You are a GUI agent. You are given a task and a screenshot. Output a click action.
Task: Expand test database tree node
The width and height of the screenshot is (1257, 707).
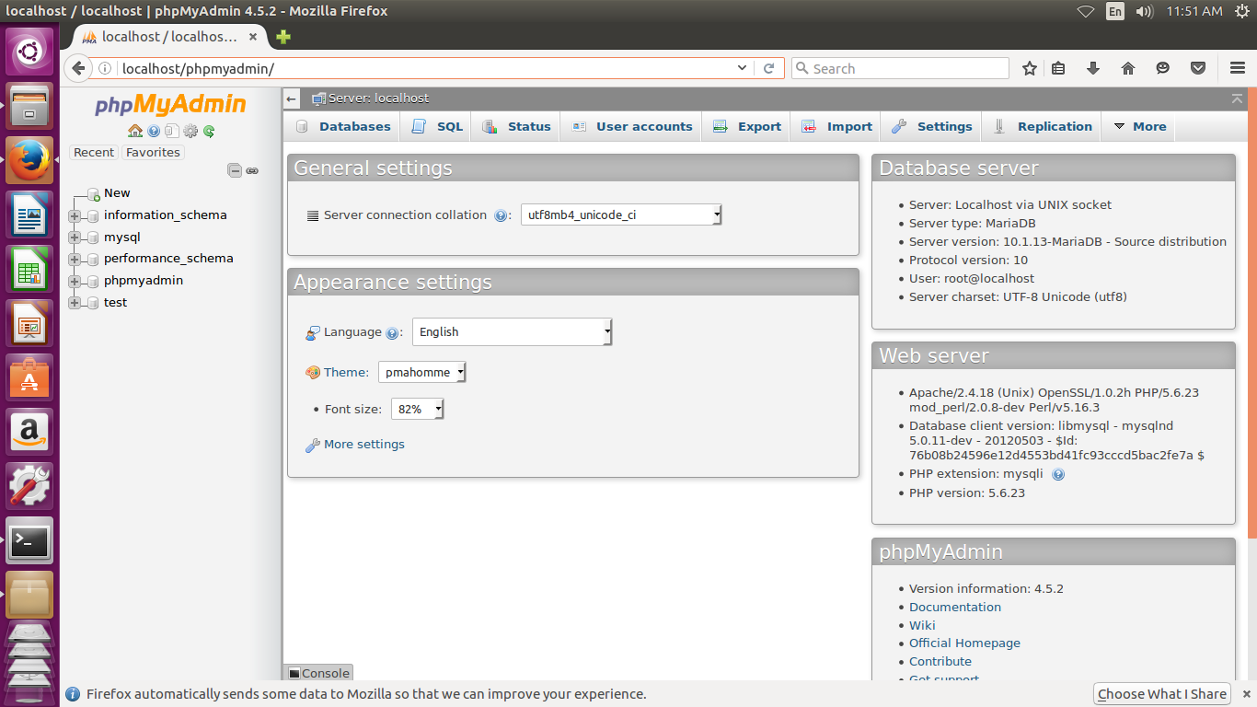point(75,303)
